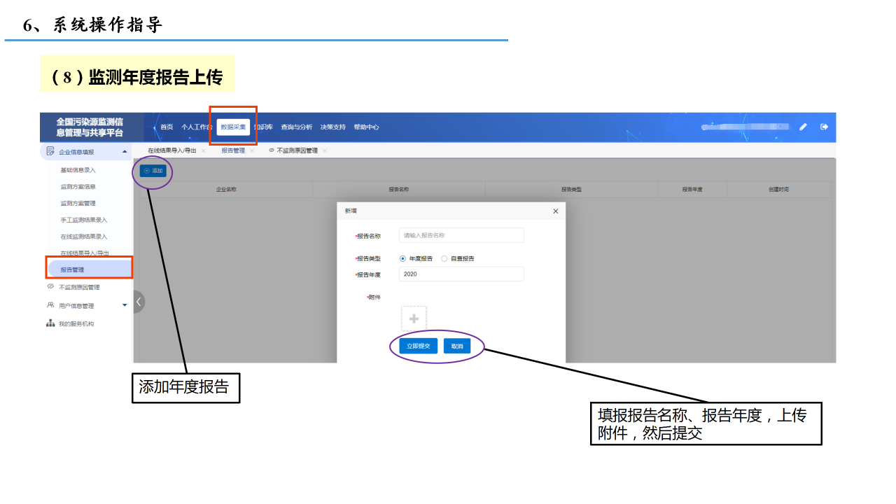Click the logout icon in top-right header
This screenshot has width=896, height=504.
(x=824, y=127)
